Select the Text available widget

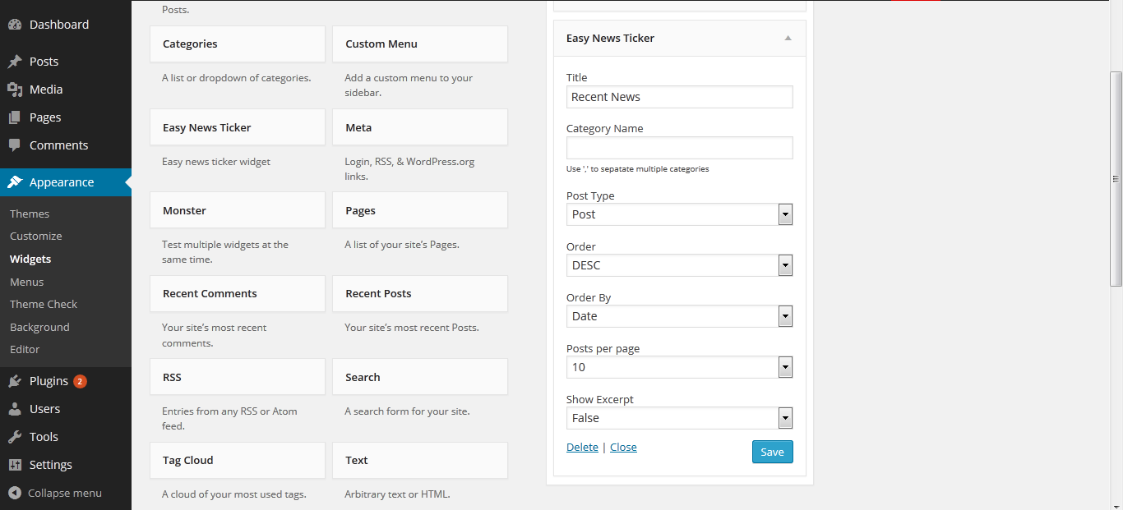pyautogui.click(x=420, y=460)
